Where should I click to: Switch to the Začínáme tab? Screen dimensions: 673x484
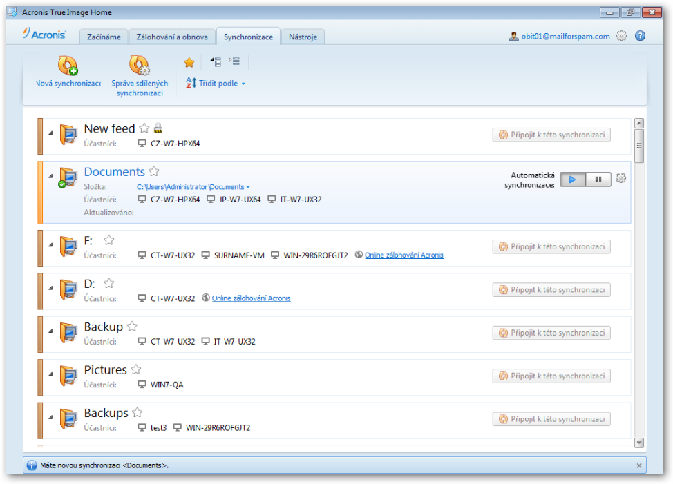click(104, 37)
